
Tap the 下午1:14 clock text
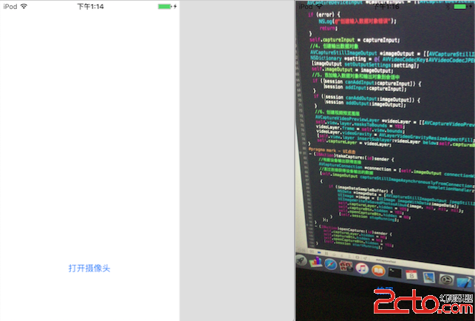click(90, 7)
